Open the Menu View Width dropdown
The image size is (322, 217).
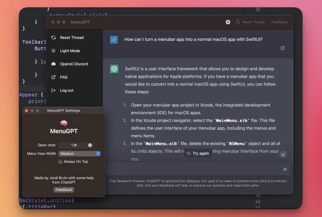[79, 154]
